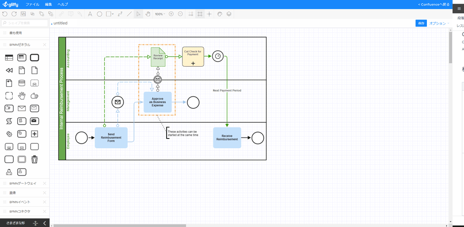Select the BPMN script scroll shape
This screenshot has height=227, width=464.
9,121
